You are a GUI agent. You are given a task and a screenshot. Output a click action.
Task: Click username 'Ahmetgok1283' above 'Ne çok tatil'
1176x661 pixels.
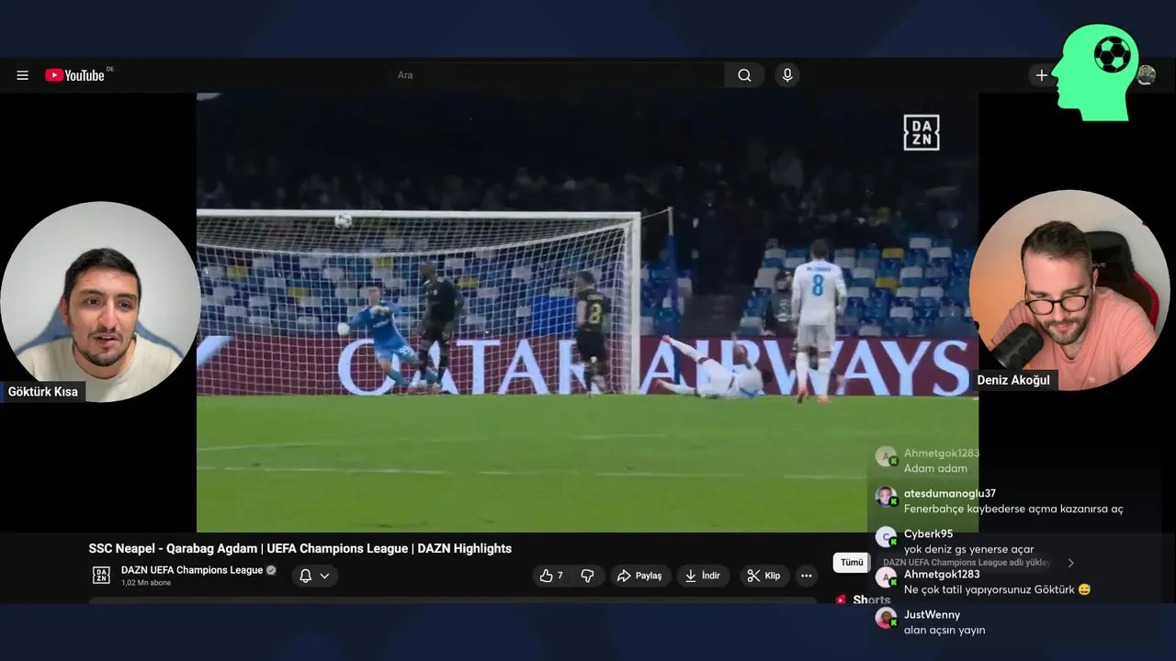(x=942, y=574)
